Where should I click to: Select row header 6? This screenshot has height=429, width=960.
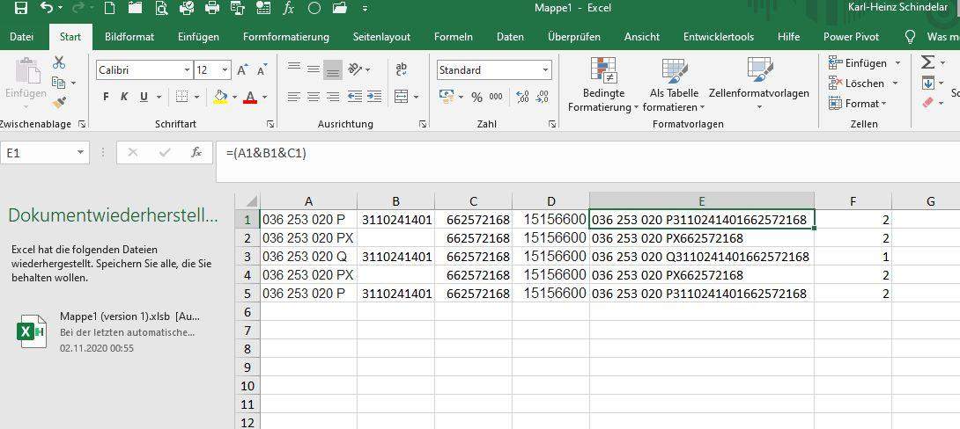click(x=247, y=312)
